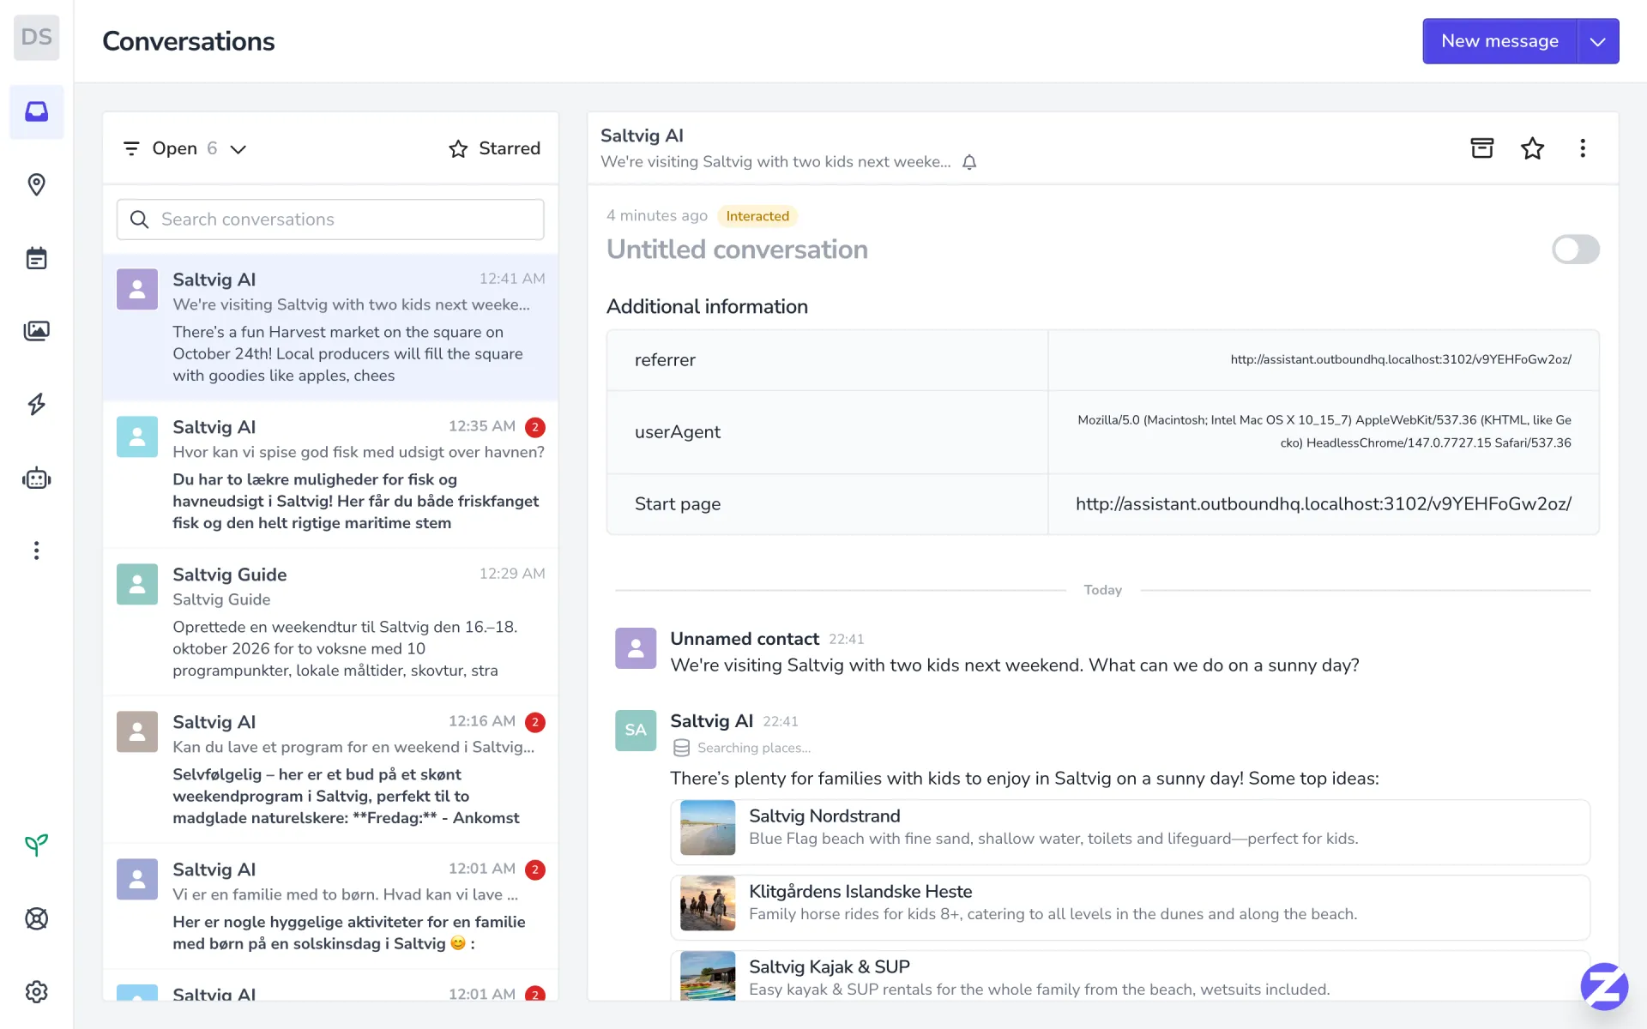
Task: Click the Klitgårdens Islandske Heste place card
Action: coord(1130,907)
